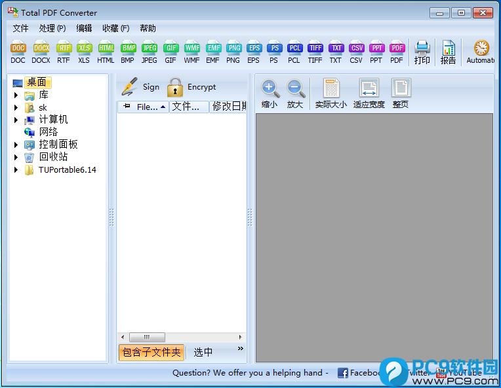Select 网络 in folder tree
Image resolution: width=501 pixels, height=388 pixels.
pos(49,132)
